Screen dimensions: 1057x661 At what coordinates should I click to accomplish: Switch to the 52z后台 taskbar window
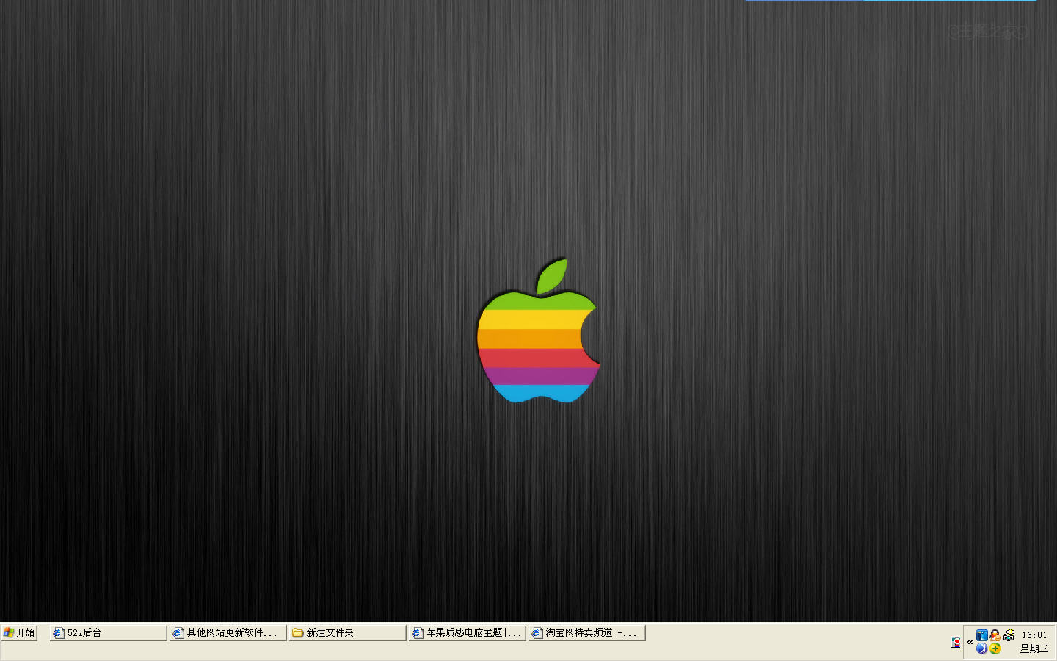tap(108, 632)
